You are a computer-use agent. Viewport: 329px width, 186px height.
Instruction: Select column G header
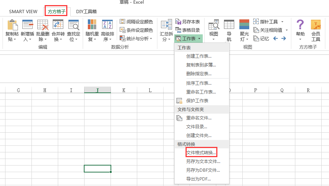pyautogui.click(x=18, y=90)
